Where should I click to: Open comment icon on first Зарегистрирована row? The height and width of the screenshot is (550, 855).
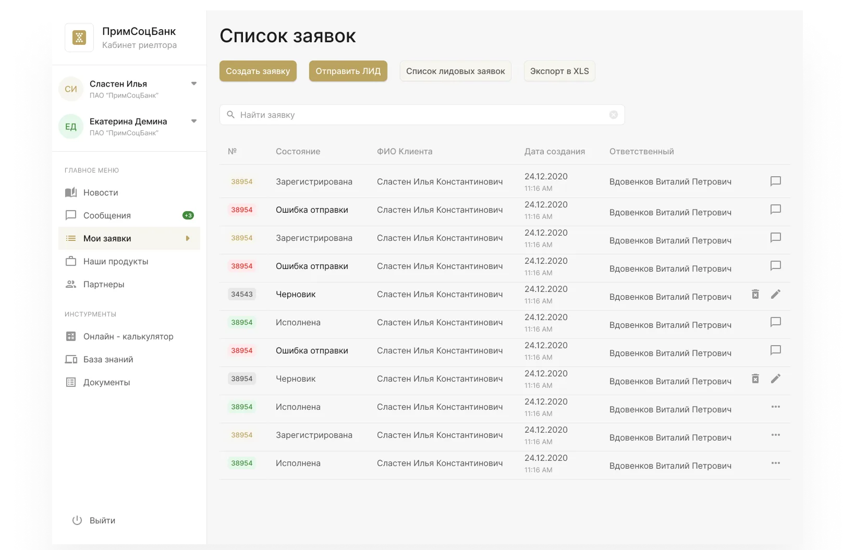(775, 181)
